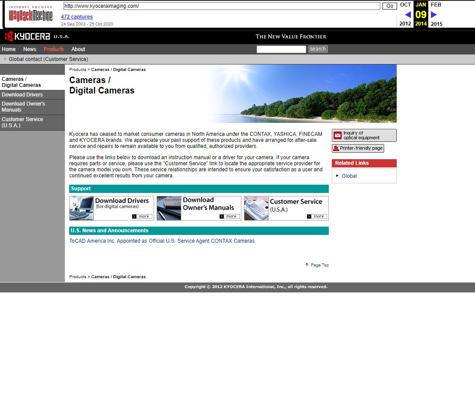This screenshot has height=401, width=475.
Task: Go to next capture with right arrow
Action: (434, 15)
